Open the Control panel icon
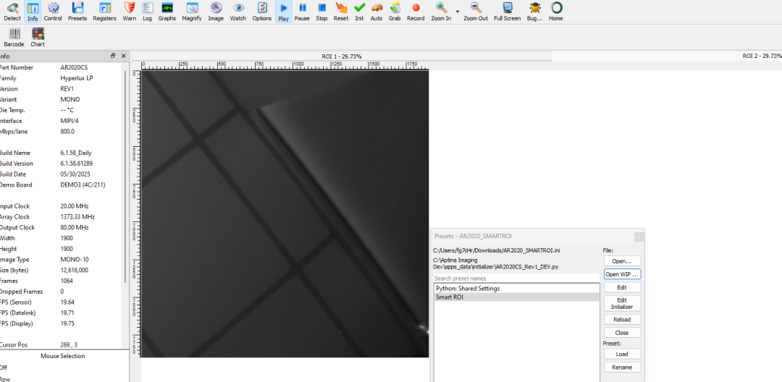 pyautogui.click(x=53, y=12)
